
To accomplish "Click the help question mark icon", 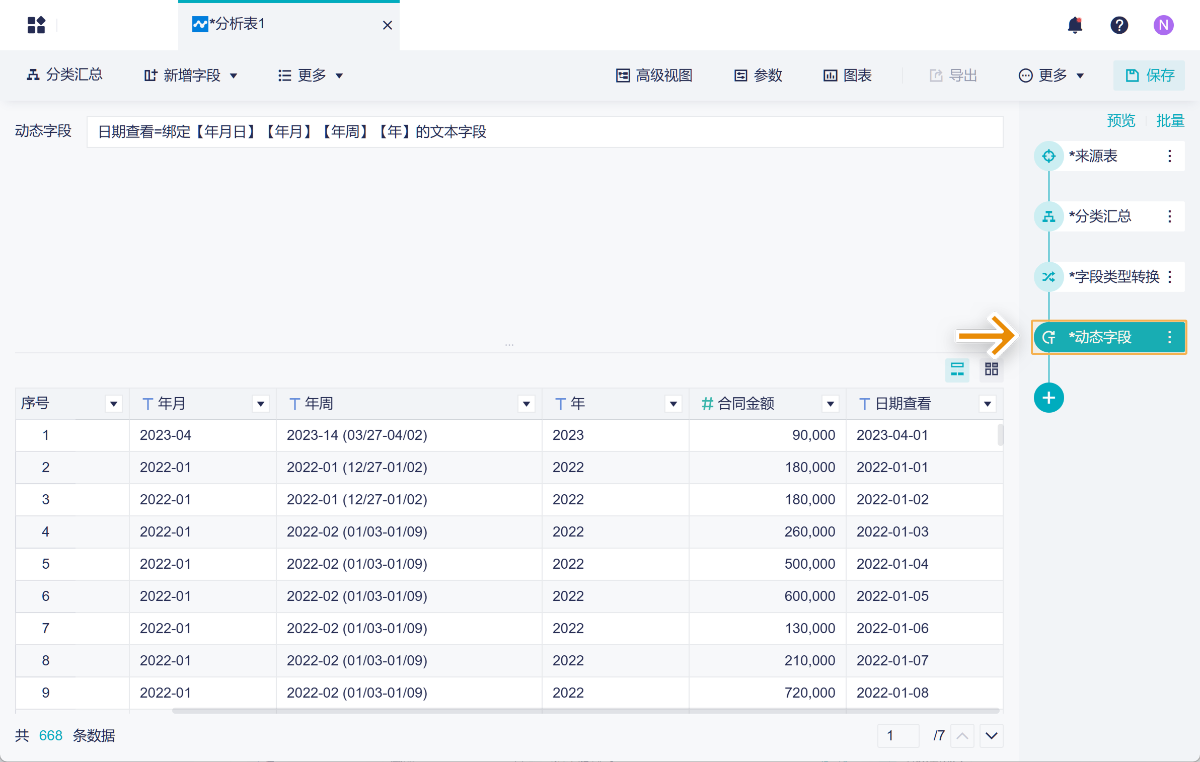I will coord(1119,25).
